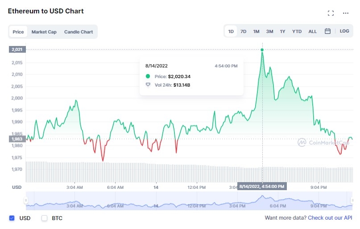Select the 3M time range

point(269,31)
